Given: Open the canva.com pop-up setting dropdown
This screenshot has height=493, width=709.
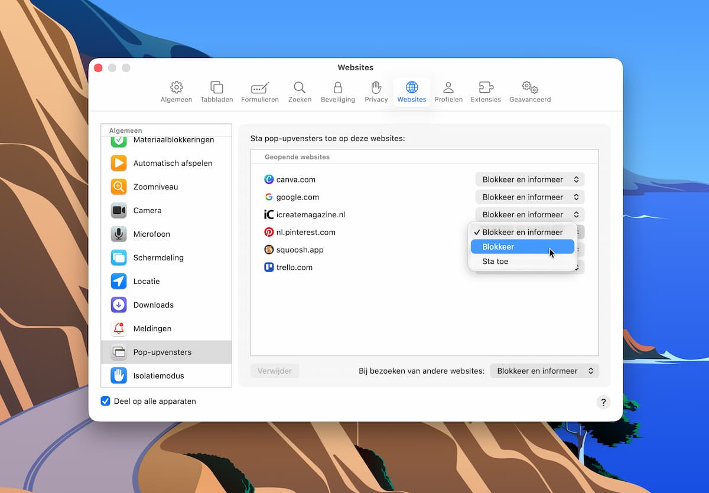Looking at the screenshot, I should [530, 179].
